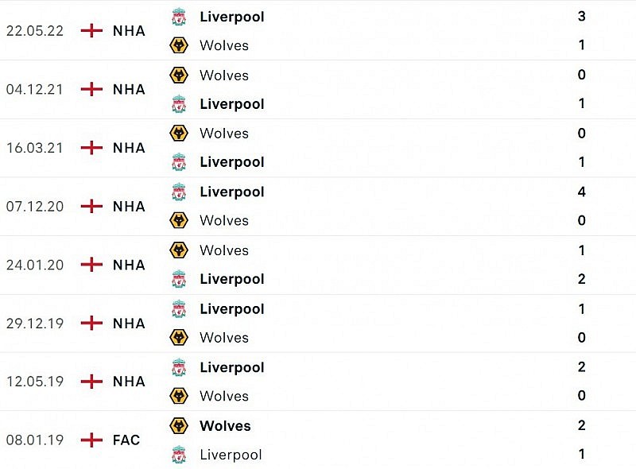Click Liverpool crest in 07.12.20 match
636x469 pixels.
(179, 192)
